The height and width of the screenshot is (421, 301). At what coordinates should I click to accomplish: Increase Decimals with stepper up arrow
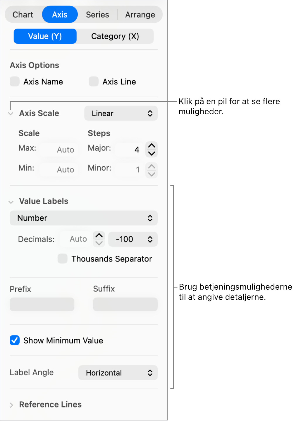(99, 235)
